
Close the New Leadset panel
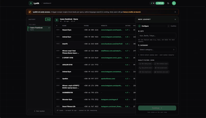tap(175, 19)
